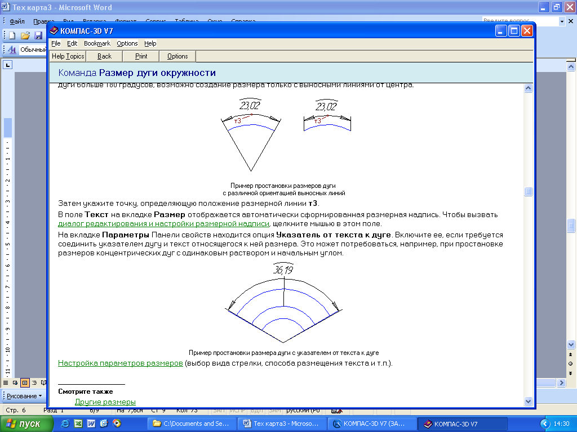Viewport: 577px width, 432px height.
Task: Toggle ИСПР track changes status indicator
Action: 237,410
